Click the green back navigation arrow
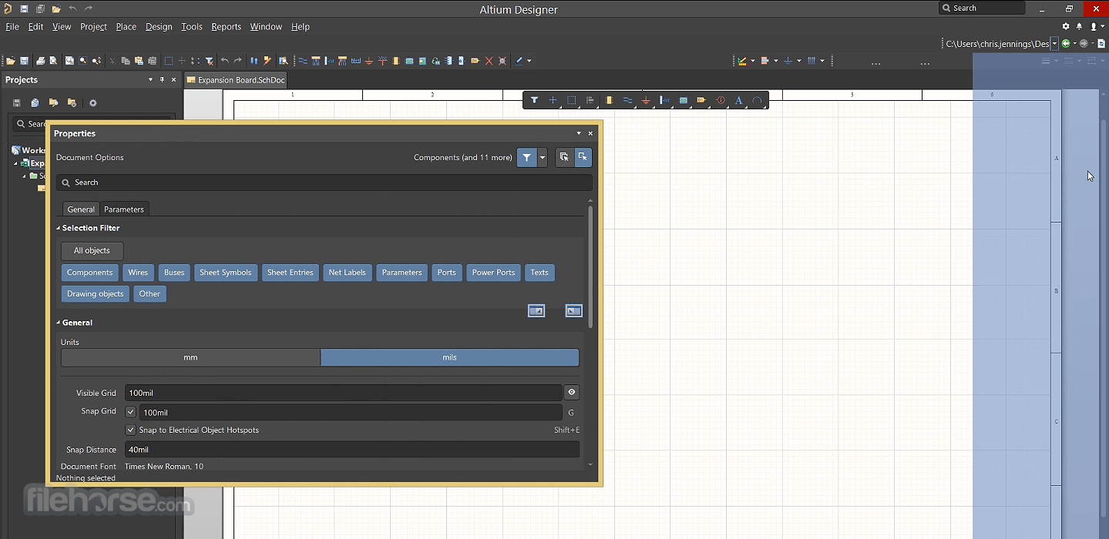 [x=1066, y=44]
